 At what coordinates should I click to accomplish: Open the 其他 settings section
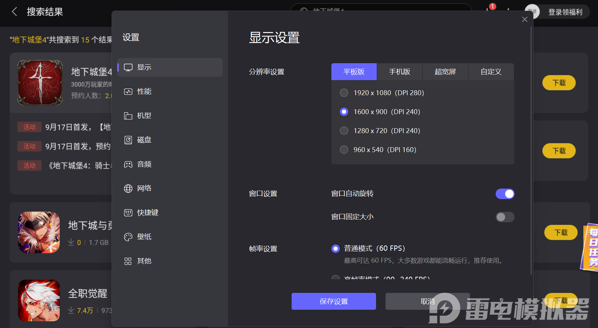[x=144, y=261]
